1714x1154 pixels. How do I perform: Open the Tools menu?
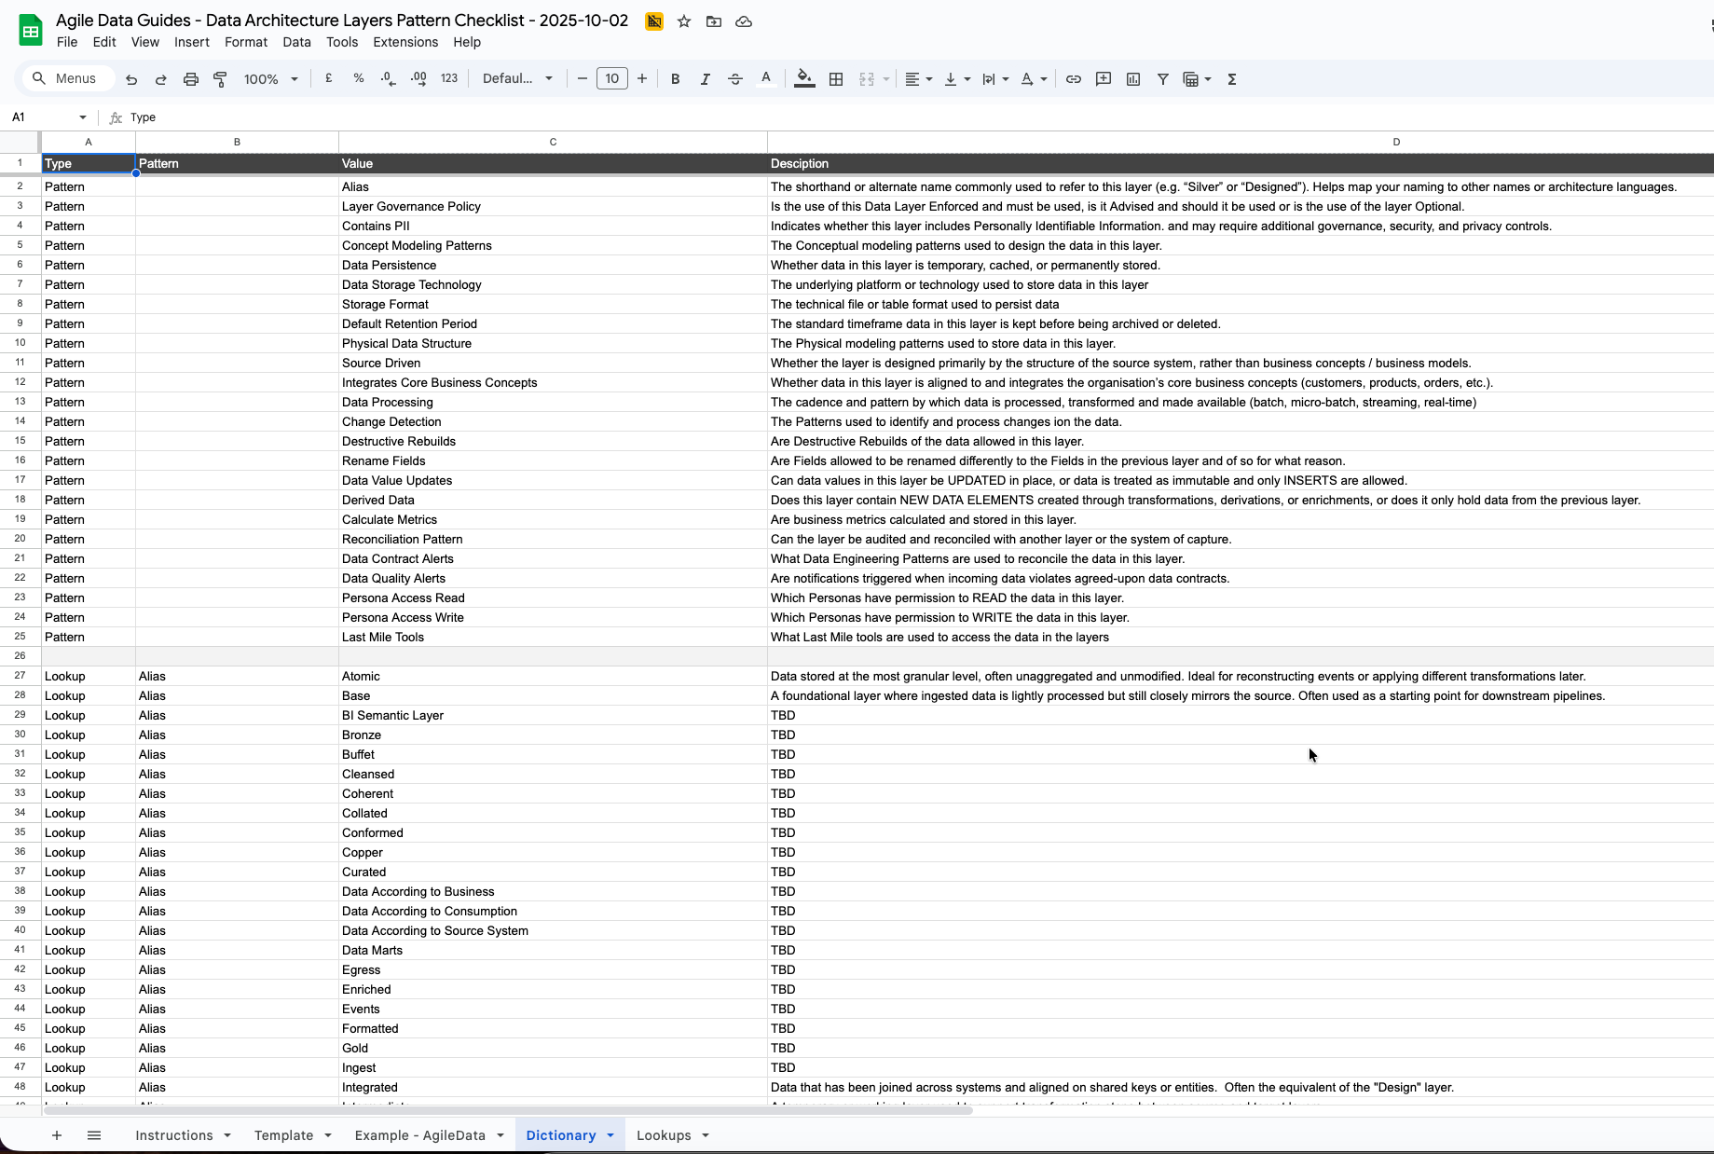coord(342,42)
